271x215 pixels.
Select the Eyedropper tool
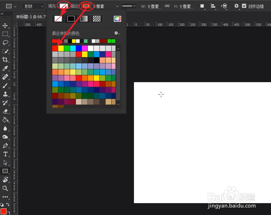5,69
